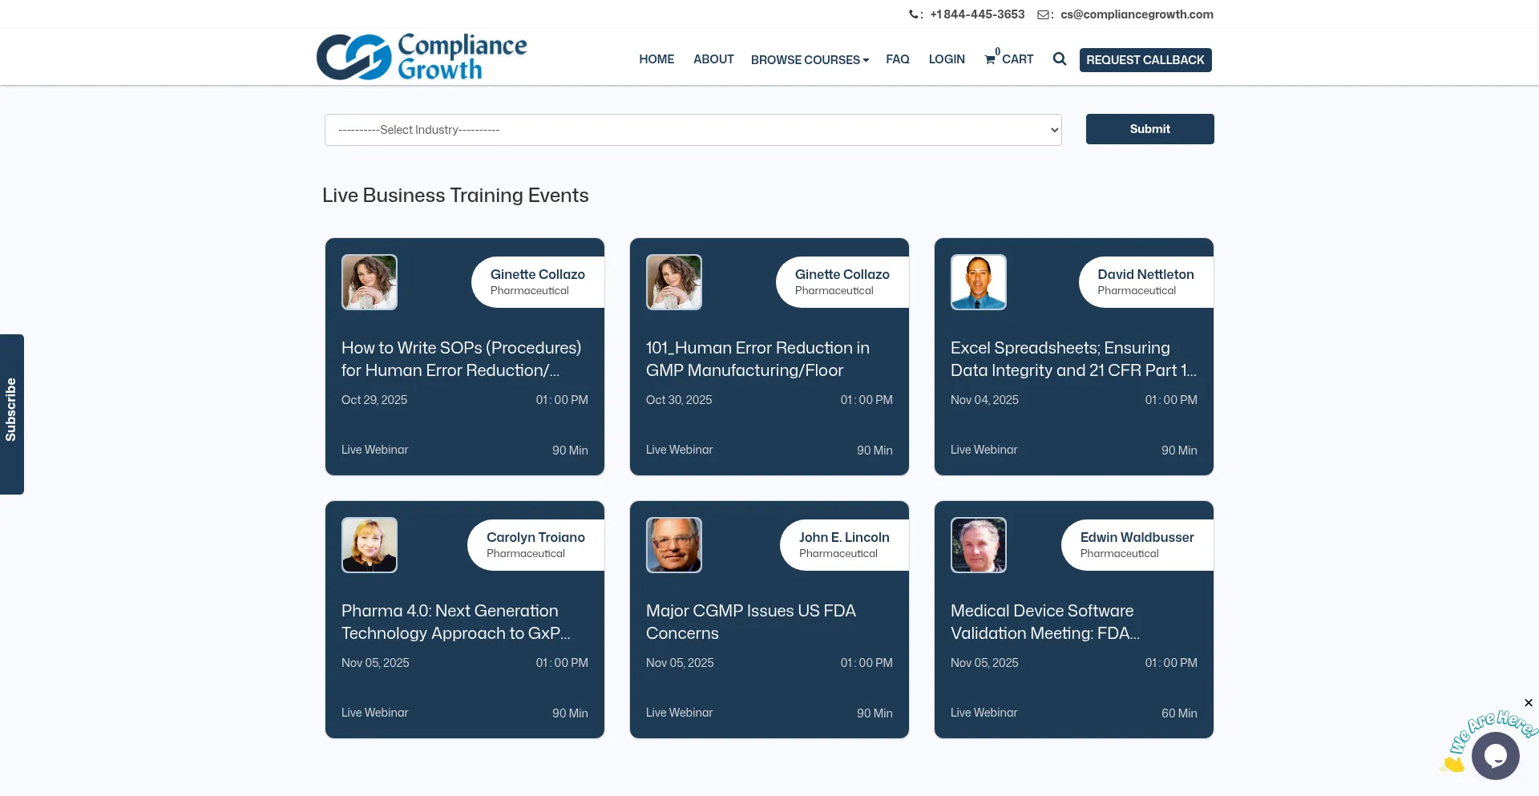The image size is (1539, 796).
Task: Open the About page
Action: coord(713,59)
